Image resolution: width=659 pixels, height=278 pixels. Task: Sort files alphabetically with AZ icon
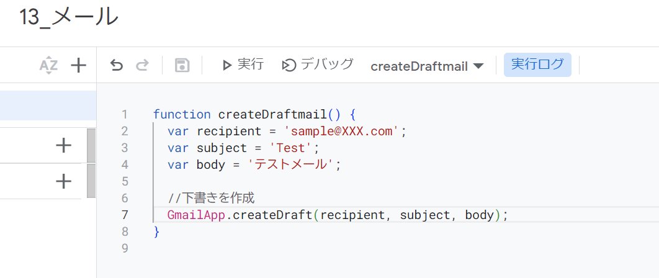(48, 65)
